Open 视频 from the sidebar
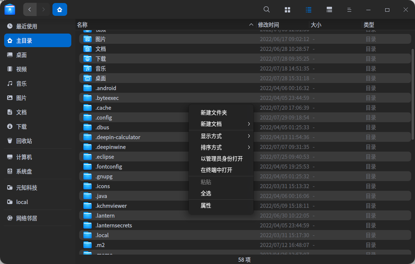 38,69
